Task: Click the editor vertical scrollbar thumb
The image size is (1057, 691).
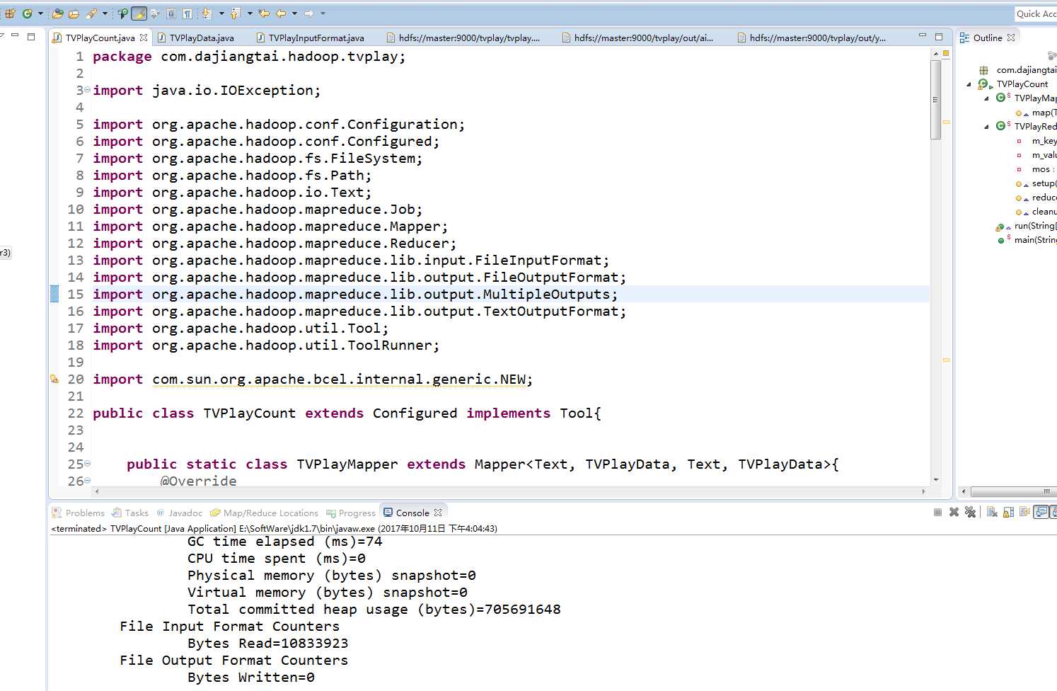Action: (x=936, y=99)
